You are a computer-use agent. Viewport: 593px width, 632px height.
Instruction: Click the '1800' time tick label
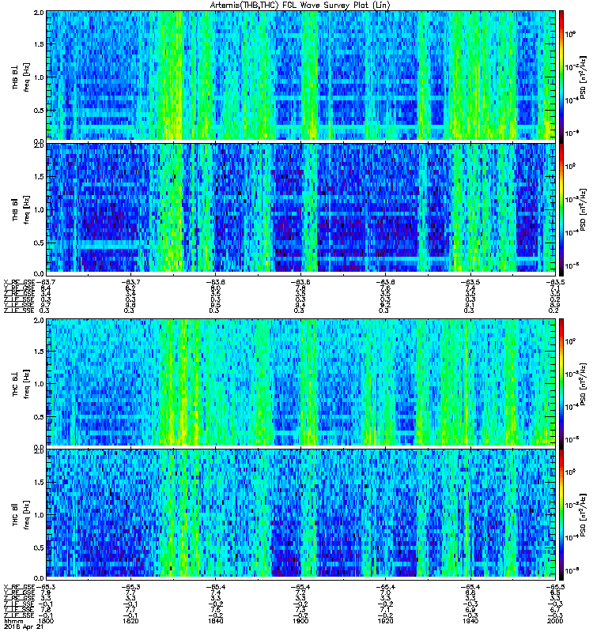[47, 621]
